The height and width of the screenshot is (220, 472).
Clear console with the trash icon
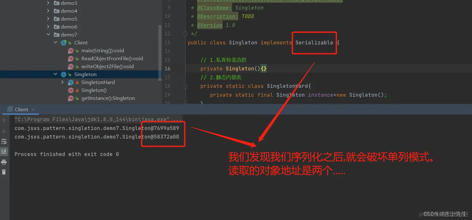pyautogui.click(x=4, y=172)
